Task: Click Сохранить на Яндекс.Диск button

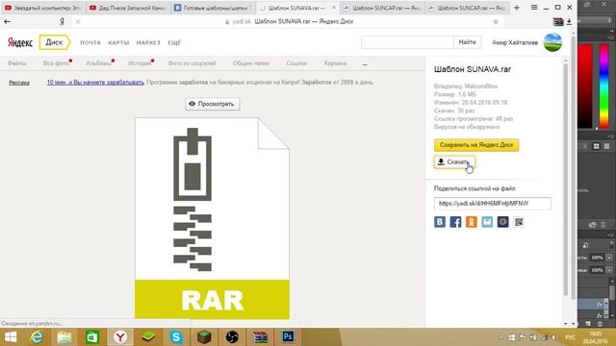Action: (x=476, y=145)
